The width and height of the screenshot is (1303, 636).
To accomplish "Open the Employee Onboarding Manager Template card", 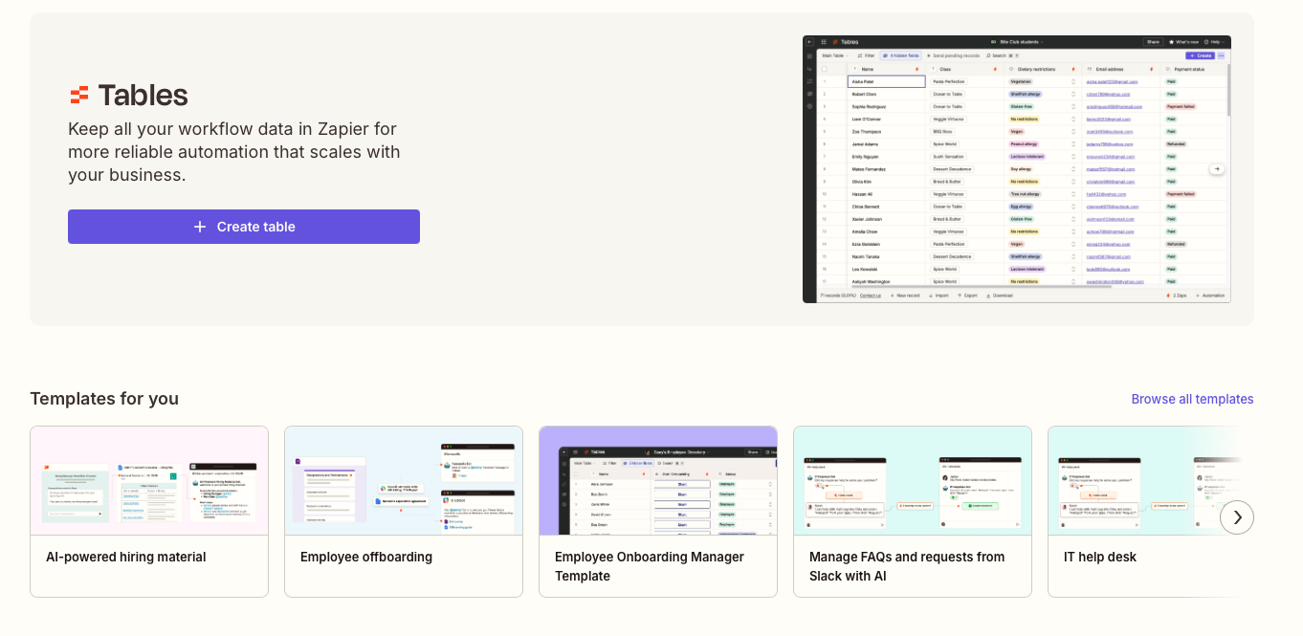I will (658, 512).
